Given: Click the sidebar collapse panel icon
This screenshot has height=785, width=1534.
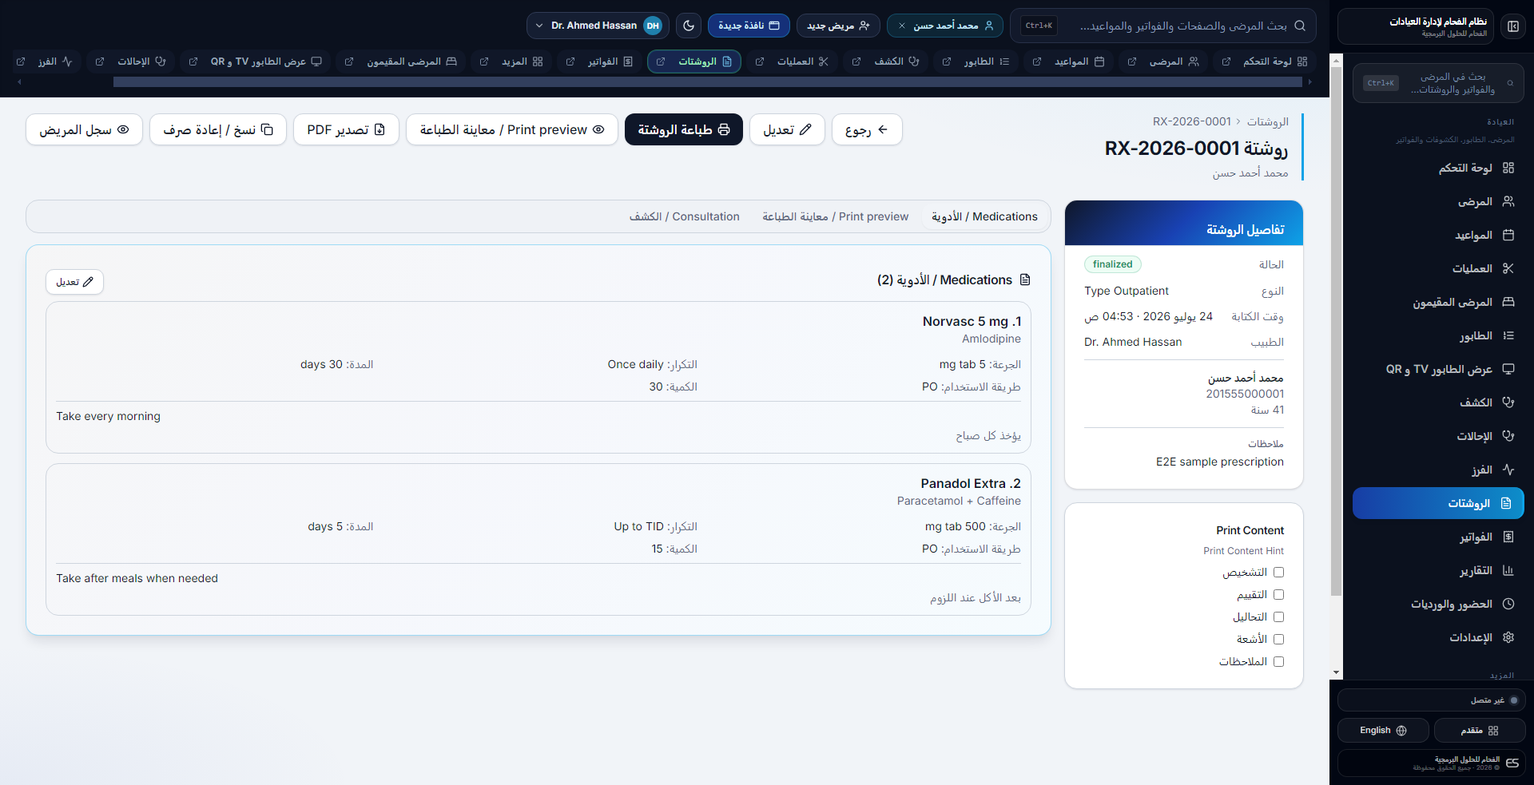Looking at the screenshot, I should [1513, 26].
